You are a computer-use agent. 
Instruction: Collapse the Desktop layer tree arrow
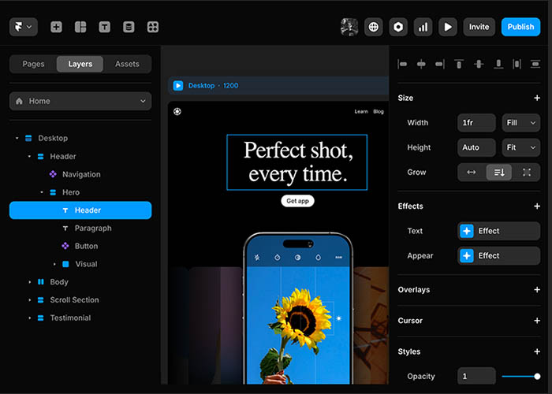pos(17,138)
